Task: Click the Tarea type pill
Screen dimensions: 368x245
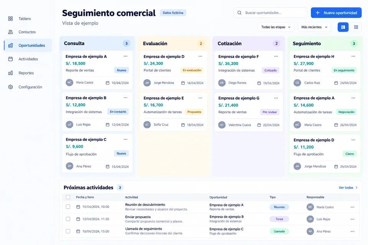Action: click(x=279, y=219)
